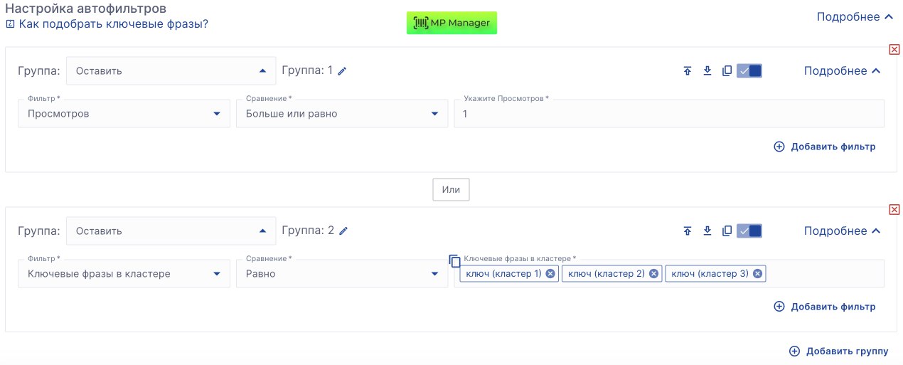Remove the 'ключ (кластер 2)' chip
Viewport: 903px width, 365px height.
pos(654,274)
